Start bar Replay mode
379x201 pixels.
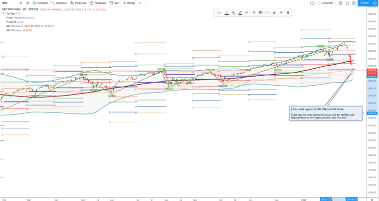click(x=129, y=3)
